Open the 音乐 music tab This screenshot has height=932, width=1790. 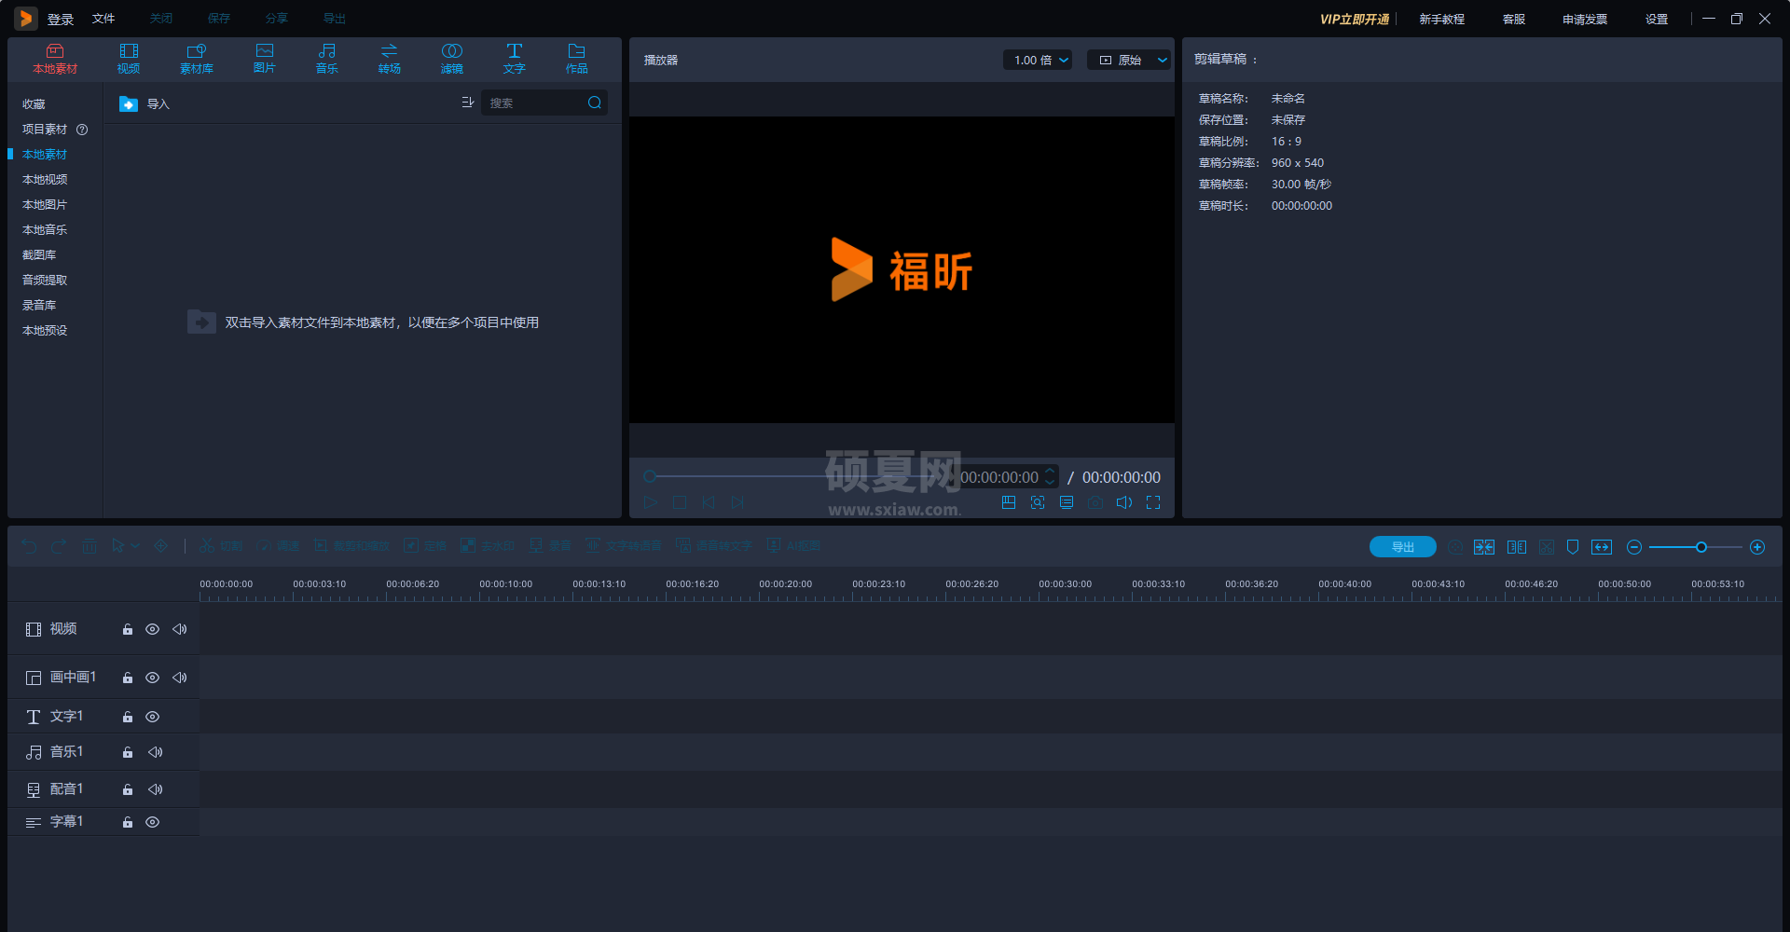(x=327, y=59)
